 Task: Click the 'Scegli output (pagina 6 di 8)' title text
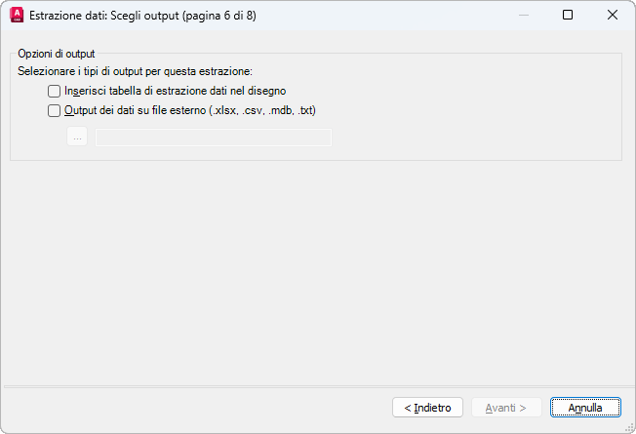coord(183,16)
